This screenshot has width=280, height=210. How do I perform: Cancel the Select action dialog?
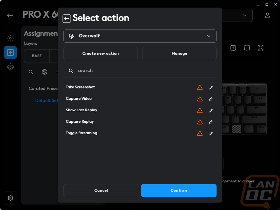click(x=101, y=190)
